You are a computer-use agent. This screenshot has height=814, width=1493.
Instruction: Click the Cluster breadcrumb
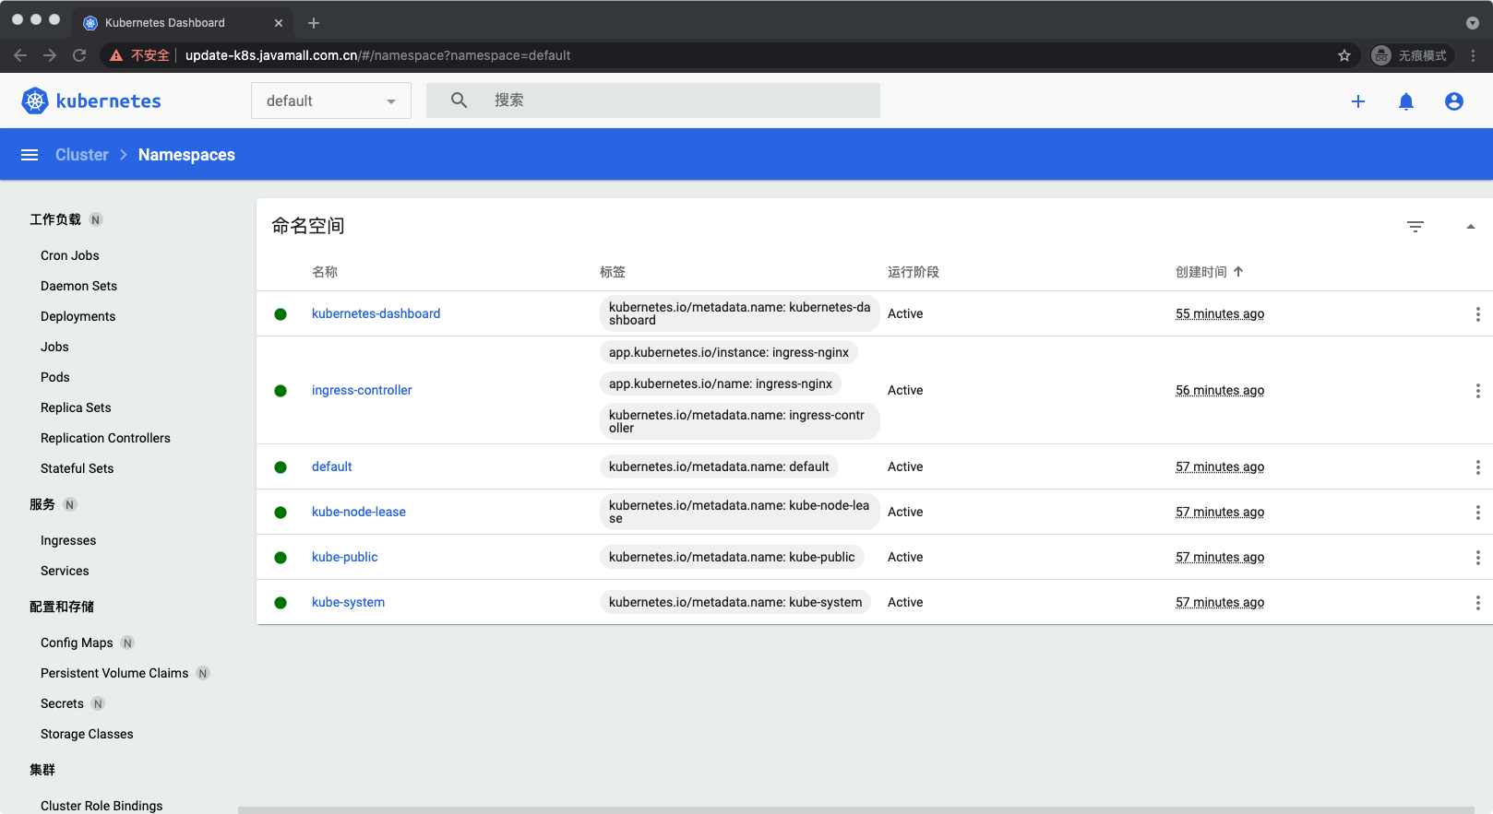[x=82, y=155]
